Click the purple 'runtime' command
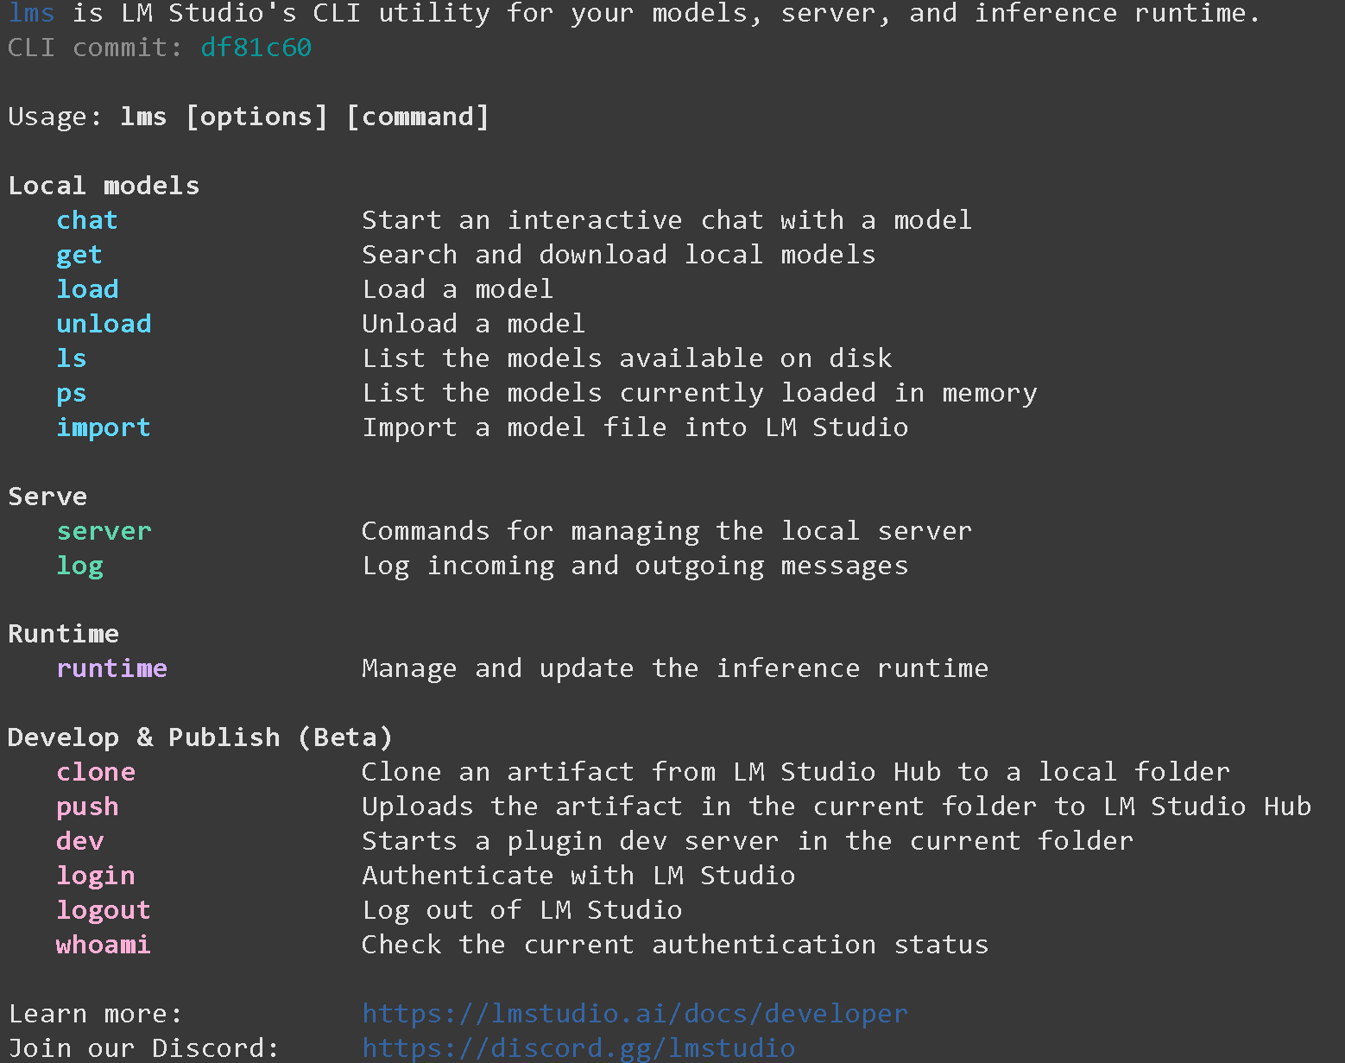 (x=111, y=668)
